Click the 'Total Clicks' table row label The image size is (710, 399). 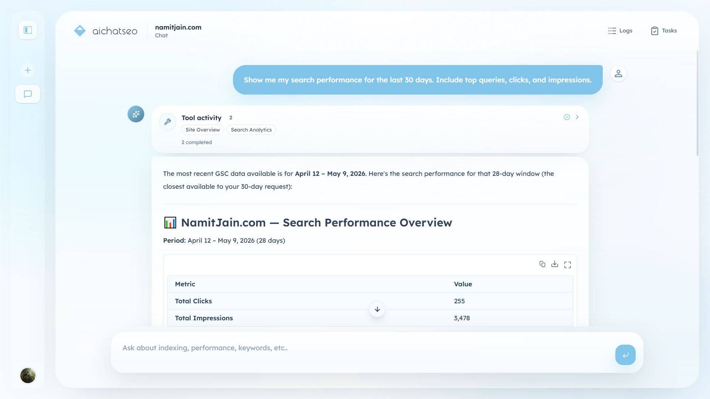point(193,301)
